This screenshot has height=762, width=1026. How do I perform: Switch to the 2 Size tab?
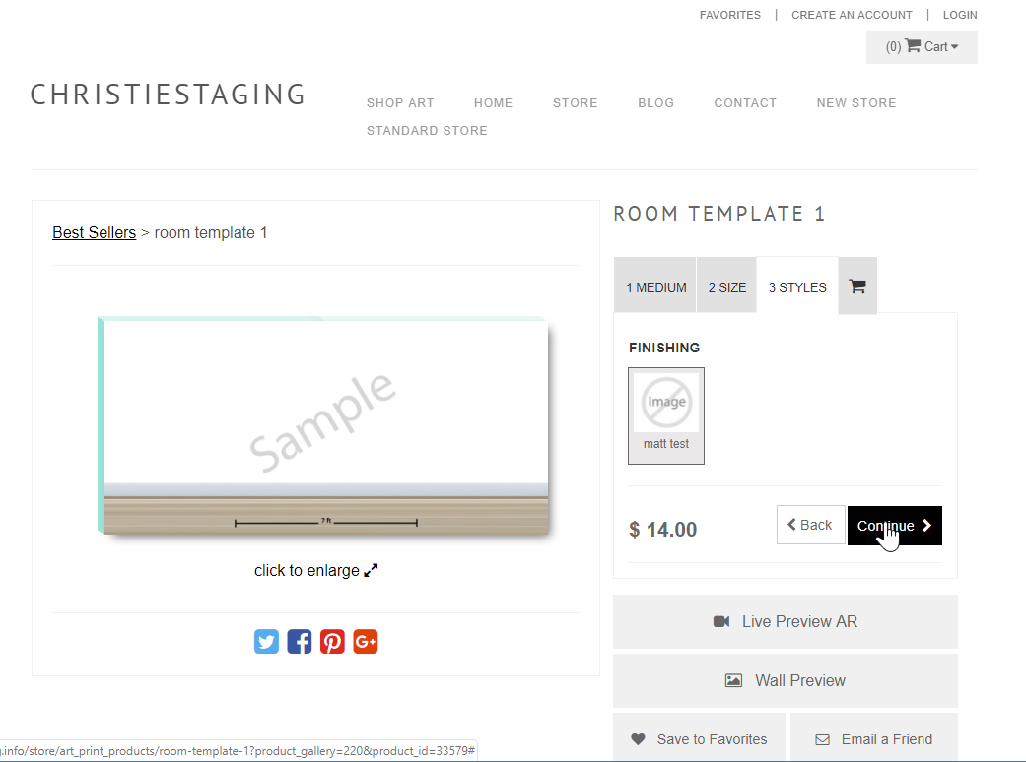(726, 287)
